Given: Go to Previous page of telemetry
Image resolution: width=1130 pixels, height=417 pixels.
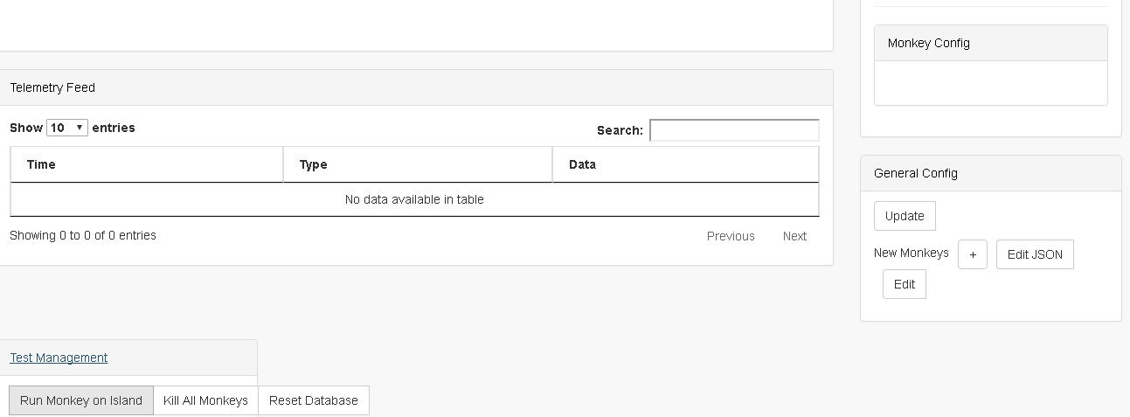Looking at the screenshot, I should pyautogui.click(x=731, y=236).
